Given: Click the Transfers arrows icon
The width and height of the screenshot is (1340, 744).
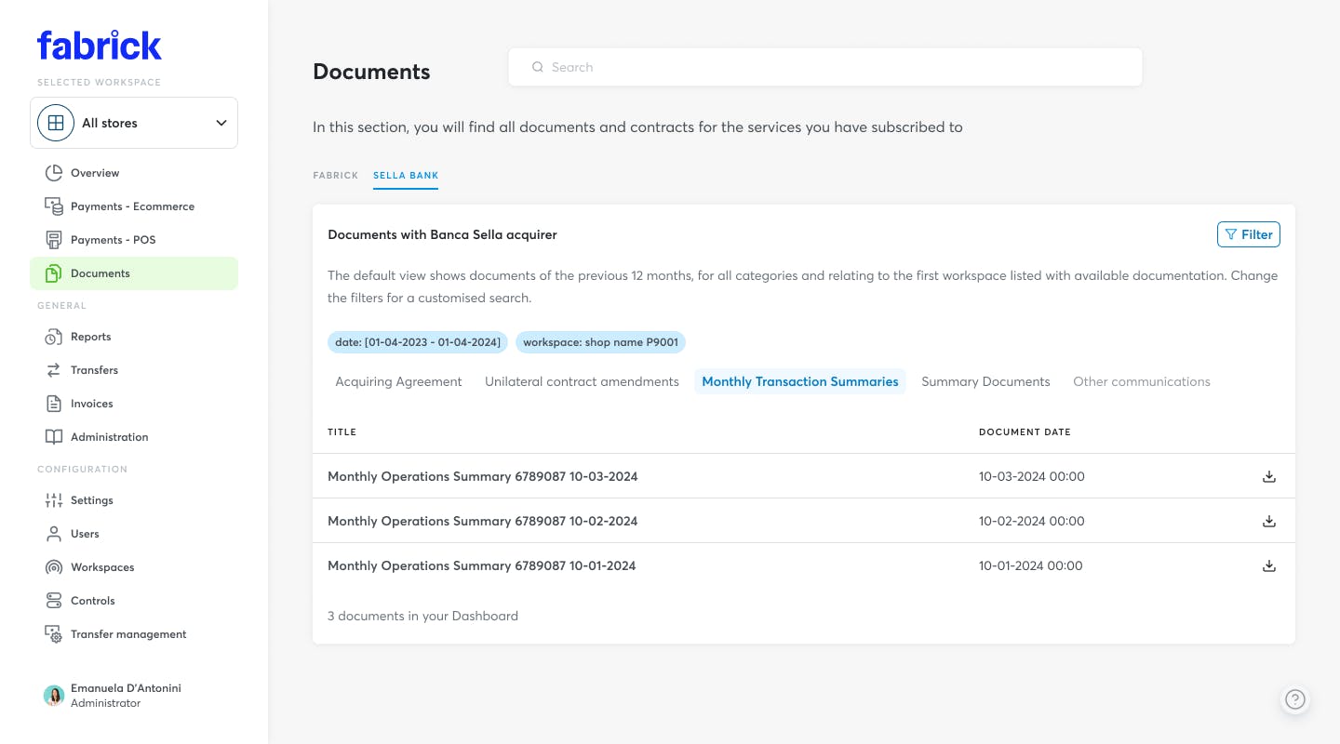Looking at the screenshot, I should pos(54,370).
